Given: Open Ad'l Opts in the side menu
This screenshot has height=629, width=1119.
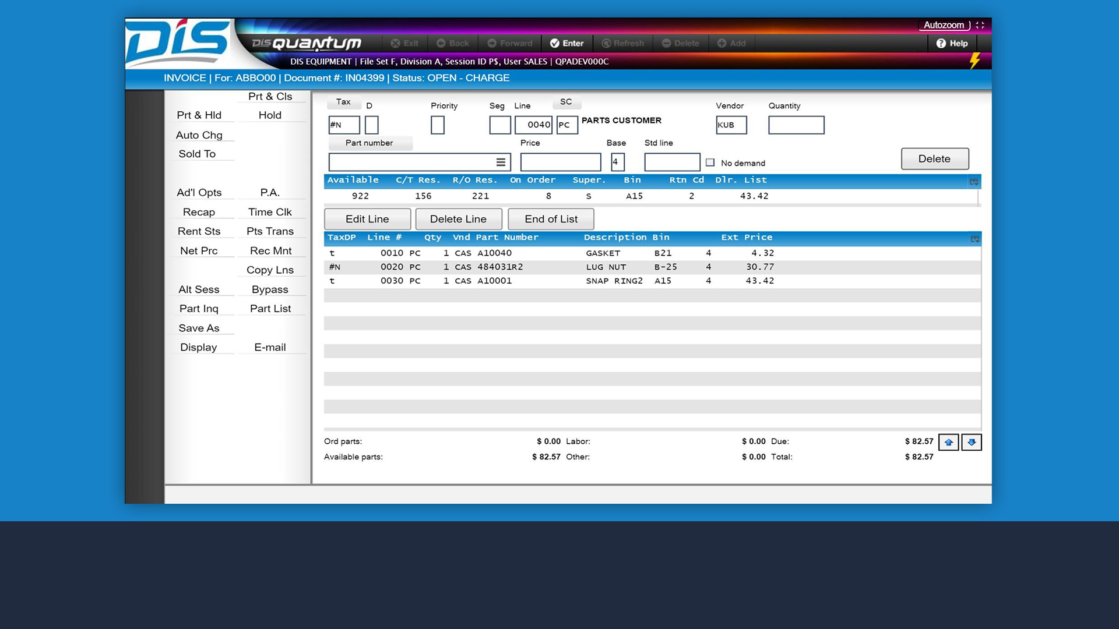Looking at the screenshot, I should click(x=199, y=192).
